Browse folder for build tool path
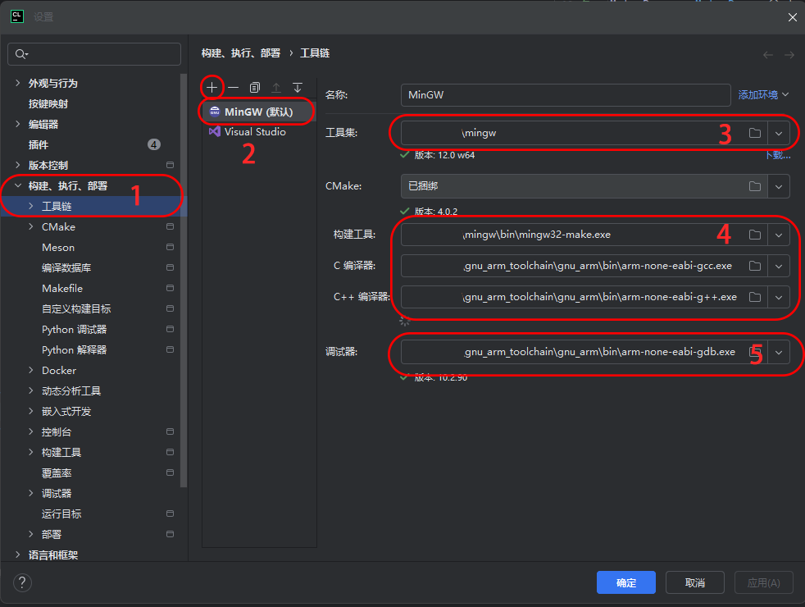Image resolution: width=805 pixels, height=607 pixels. click(755, 235)
